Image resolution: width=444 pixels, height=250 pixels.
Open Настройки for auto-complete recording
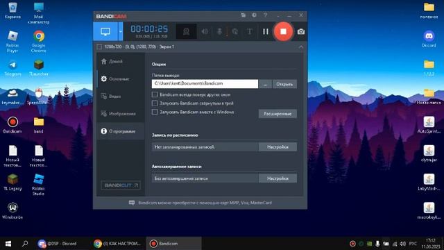(277, 178)
